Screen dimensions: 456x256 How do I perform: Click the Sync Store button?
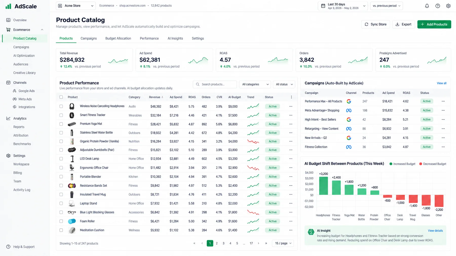point(375,24)
